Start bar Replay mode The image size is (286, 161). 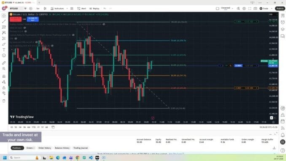tap(94, 8)
